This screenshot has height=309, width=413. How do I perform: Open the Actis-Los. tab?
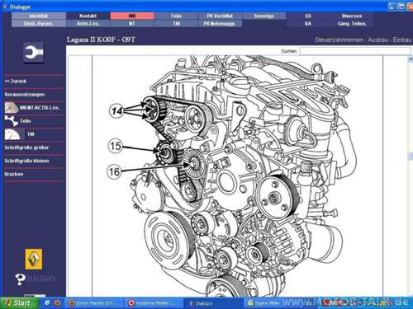[88, 24]
